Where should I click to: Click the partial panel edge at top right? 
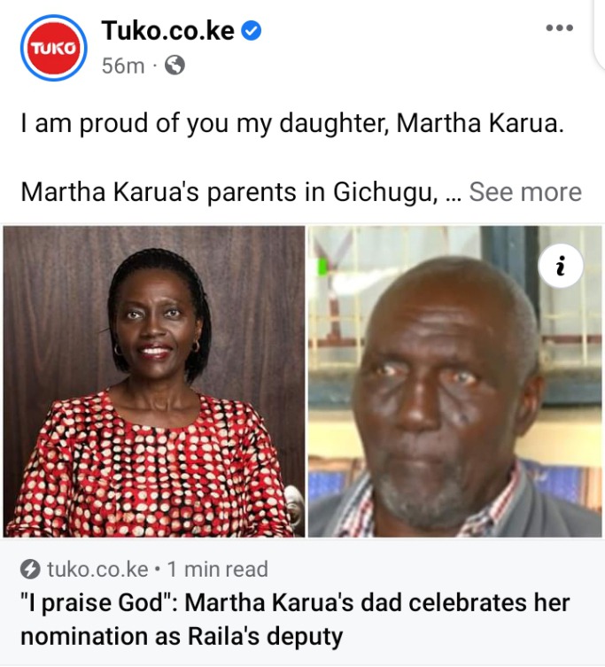[599, 34]
